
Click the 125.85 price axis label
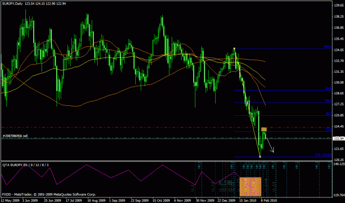pyautogui.click(x=338, y=115)
